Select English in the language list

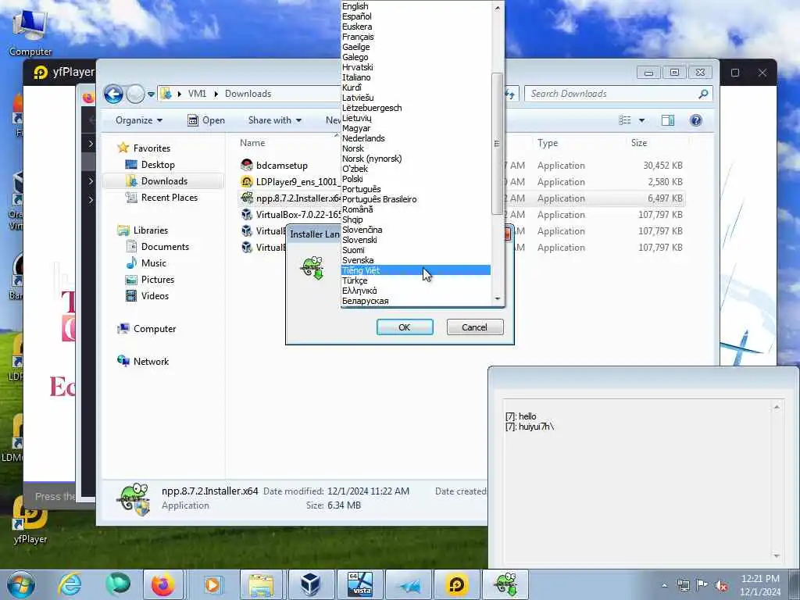click(416, 6)
